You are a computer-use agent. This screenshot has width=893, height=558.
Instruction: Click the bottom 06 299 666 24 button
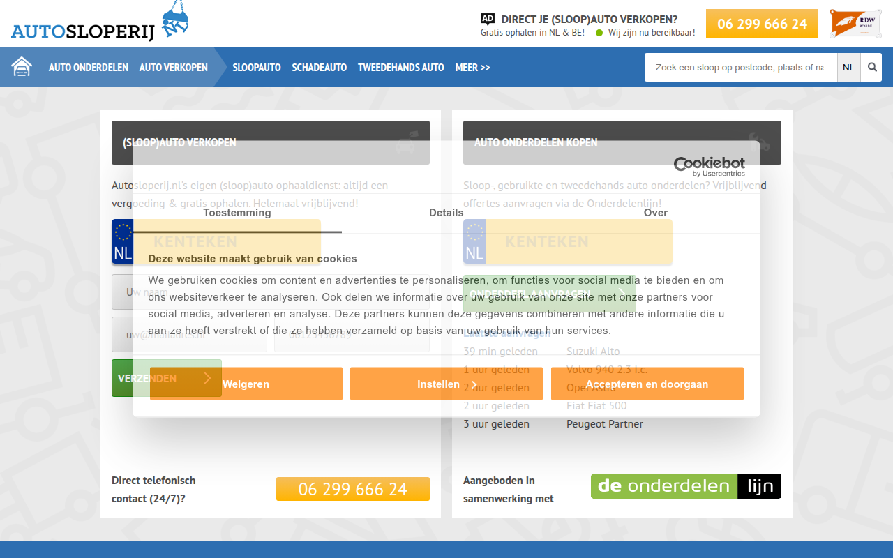pos(353,489)
